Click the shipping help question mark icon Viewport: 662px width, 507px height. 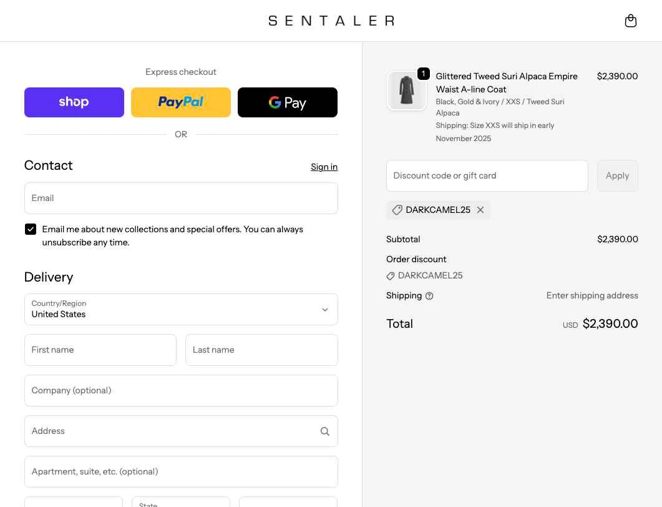click(429, 296)
